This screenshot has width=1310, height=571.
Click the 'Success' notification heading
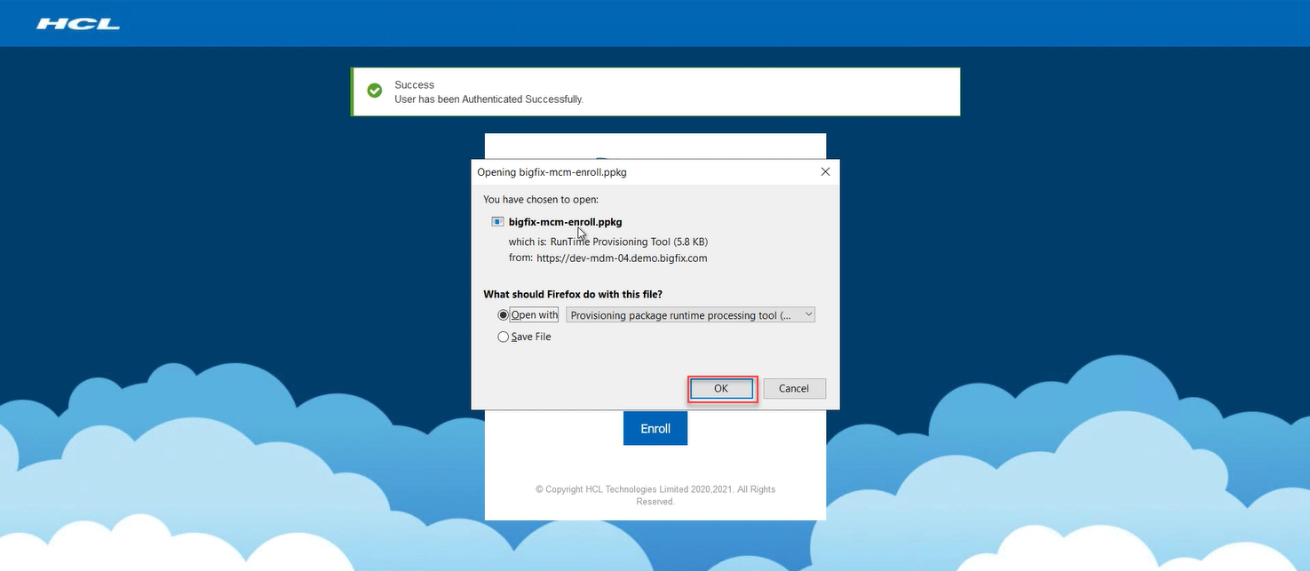point(415,85)
